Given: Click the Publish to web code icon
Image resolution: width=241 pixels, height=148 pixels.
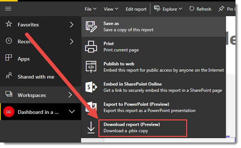Looking at the screenshot, I should 91,66.
